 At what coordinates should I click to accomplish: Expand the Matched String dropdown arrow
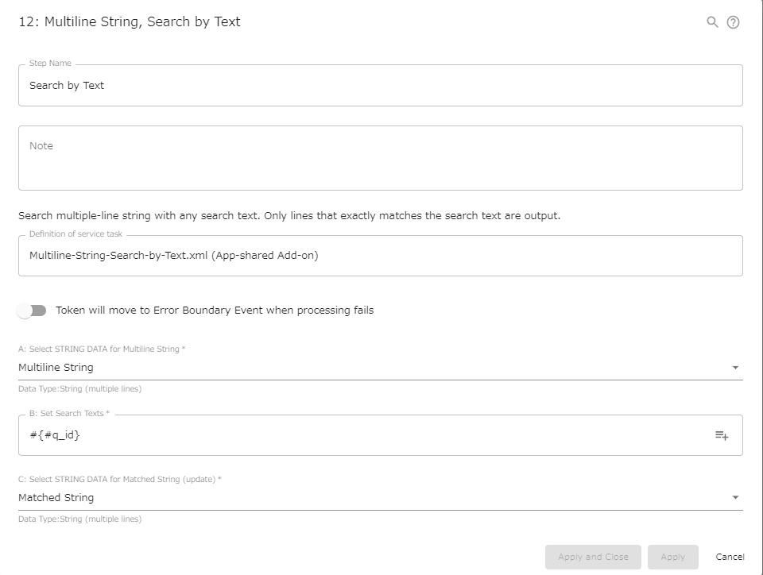coord(735,498)
